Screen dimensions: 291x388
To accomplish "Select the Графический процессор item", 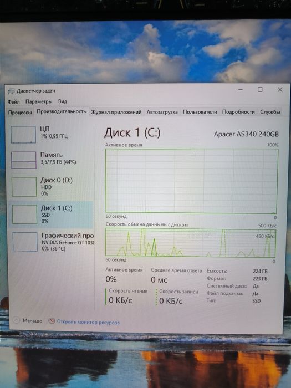I will click(x=52, y=242).
